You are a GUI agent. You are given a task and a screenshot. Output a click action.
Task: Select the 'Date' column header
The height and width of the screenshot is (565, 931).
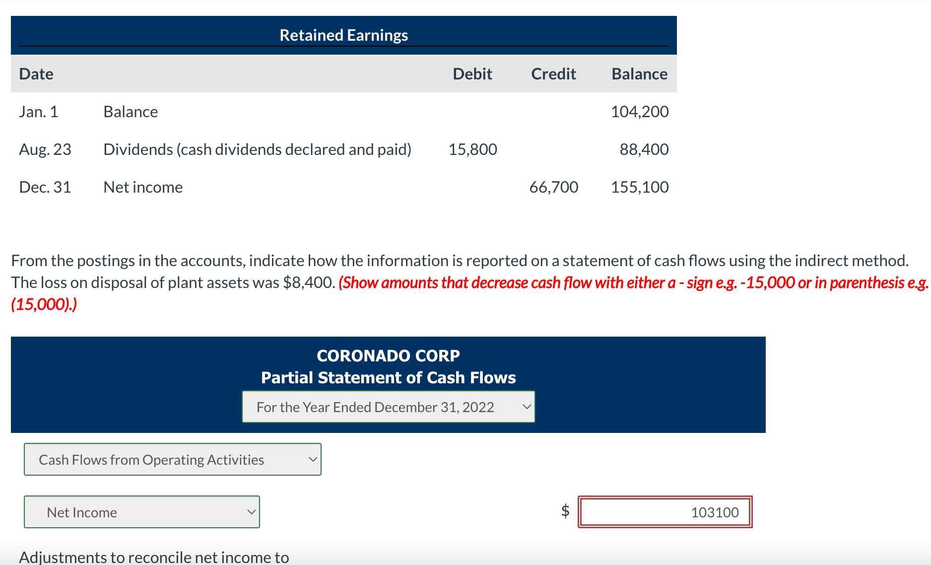(36, 74)
